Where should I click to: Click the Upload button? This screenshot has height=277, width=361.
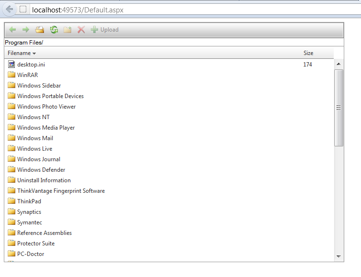[105, 30]
